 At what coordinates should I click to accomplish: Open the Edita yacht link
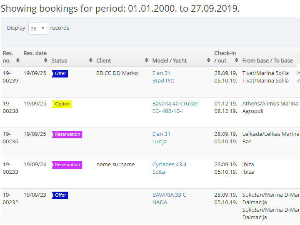[159, 172]
